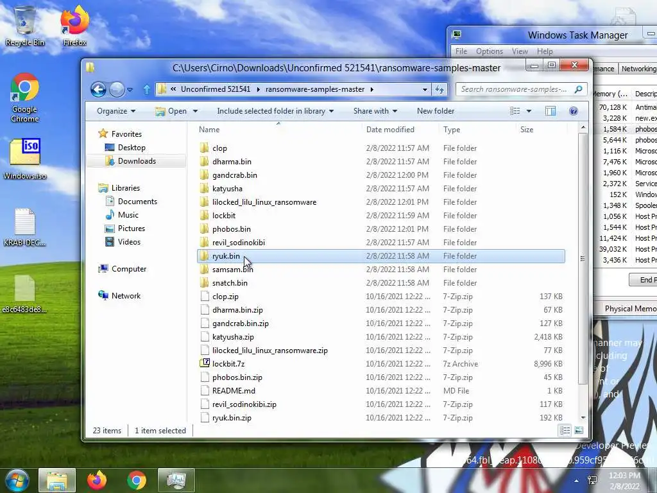Open Task Manager Help menu
The image size is (657, 493).
545,51
